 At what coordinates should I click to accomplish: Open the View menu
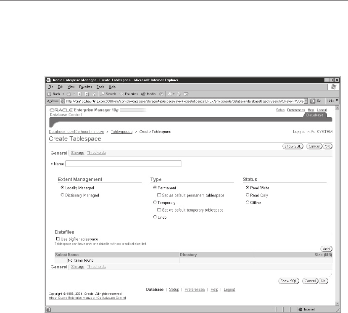[x=71, y=87]
